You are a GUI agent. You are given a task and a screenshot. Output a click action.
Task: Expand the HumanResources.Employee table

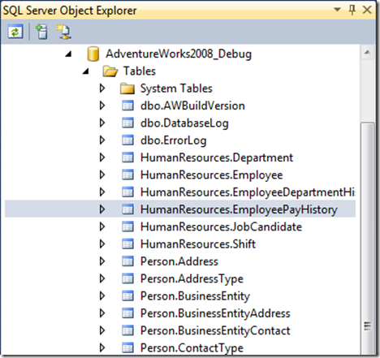pos(102,175)
